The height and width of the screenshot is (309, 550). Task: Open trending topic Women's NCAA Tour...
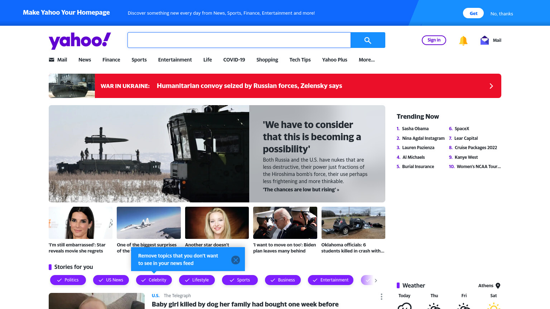479,167
